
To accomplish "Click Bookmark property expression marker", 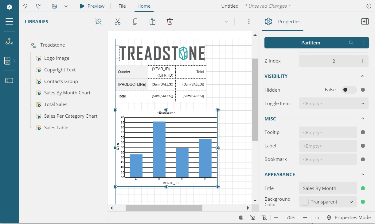I will tap(363, 159).
